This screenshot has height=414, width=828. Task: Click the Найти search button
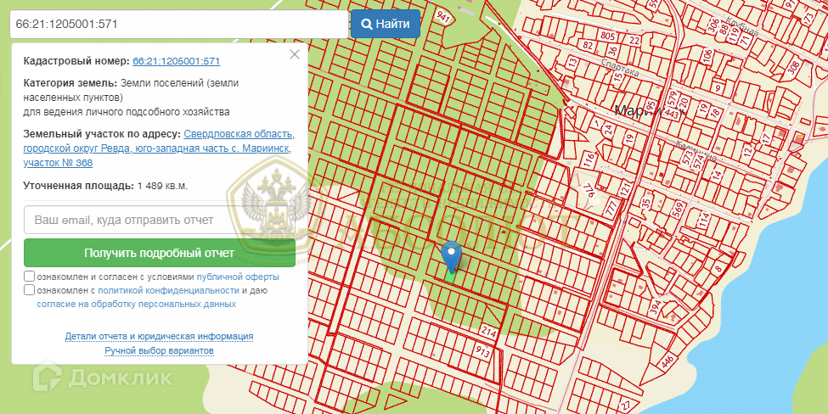point(386,25)
